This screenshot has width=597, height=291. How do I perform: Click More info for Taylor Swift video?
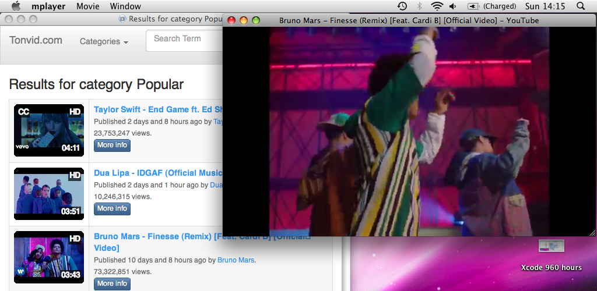(112, 145)
